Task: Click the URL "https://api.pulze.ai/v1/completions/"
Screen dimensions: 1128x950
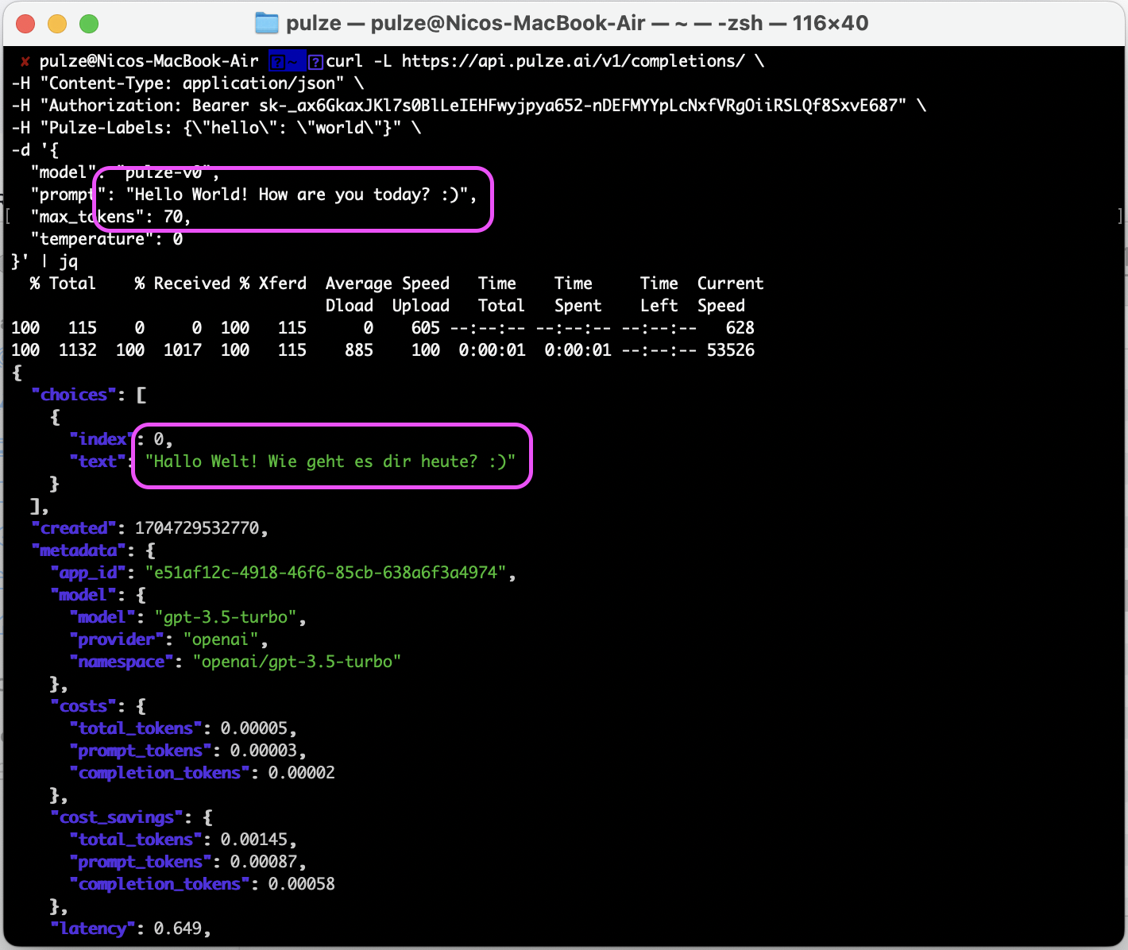Action: coord(574,61)
